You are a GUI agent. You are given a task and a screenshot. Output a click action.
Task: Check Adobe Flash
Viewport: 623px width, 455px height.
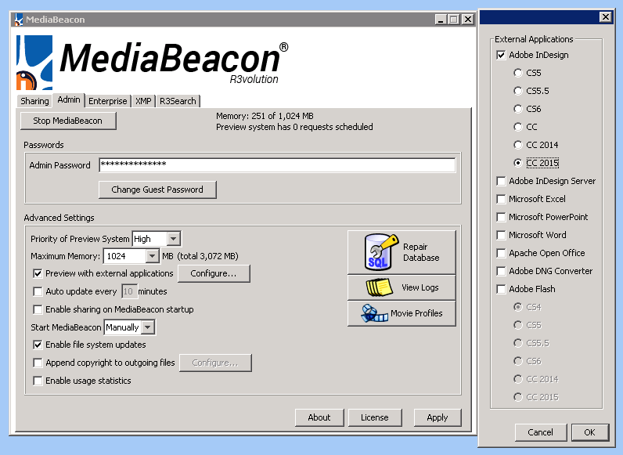[x=501, y=289]
